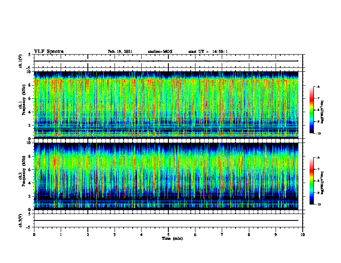Click the "4" kHz tick of ch.1 spectrogram
341x263 pixels.
click(x=30, y=112)
